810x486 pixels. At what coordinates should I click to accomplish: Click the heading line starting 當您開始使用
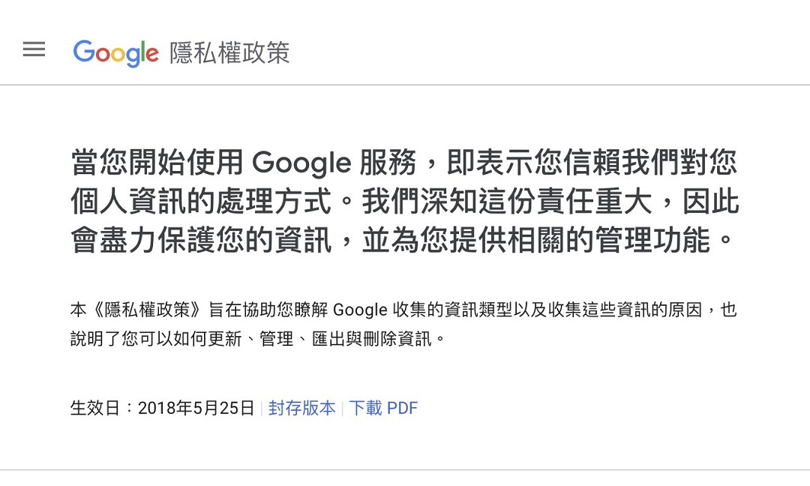[x=404, y=162]
